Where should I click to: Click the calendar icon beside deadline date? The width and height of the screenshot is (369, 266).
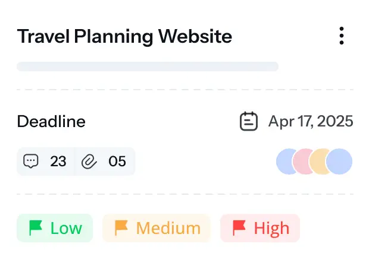[x=249, y=121]
